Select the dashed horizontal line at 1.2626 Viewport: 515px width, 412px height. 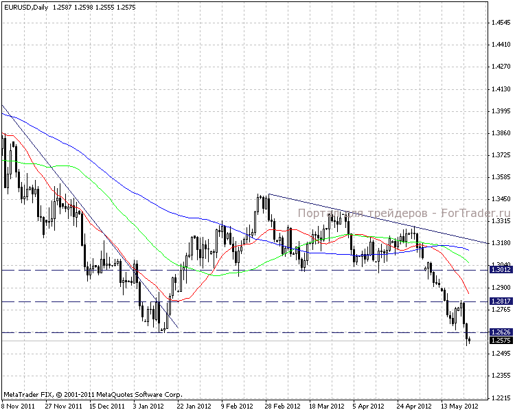click(244, 332)
